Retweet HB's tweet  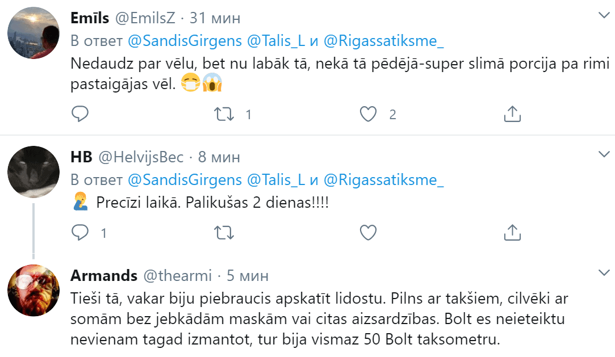pos(225,232)
